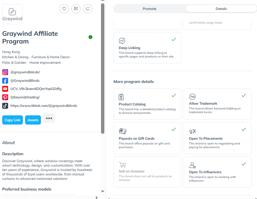Click the heart favorite icon
Screen dimensions: 257x199
coord(64,9)
